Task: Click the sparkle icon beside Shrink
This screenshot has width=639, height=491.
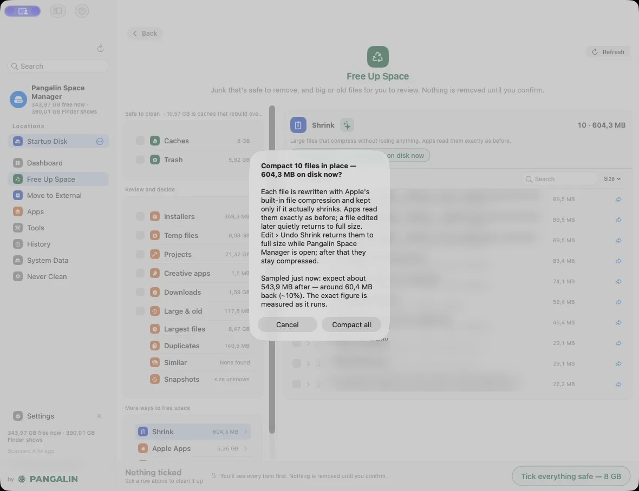Action: (x=347, y=125)
